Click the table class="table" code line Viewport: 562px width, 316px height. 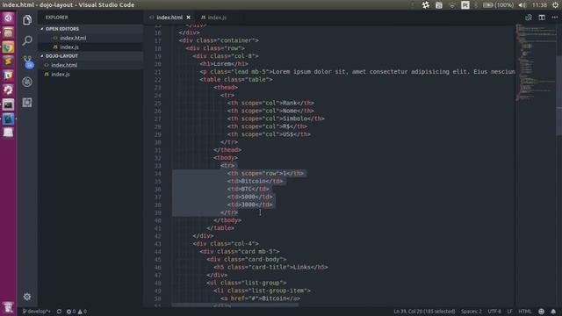tap(236, 80)
